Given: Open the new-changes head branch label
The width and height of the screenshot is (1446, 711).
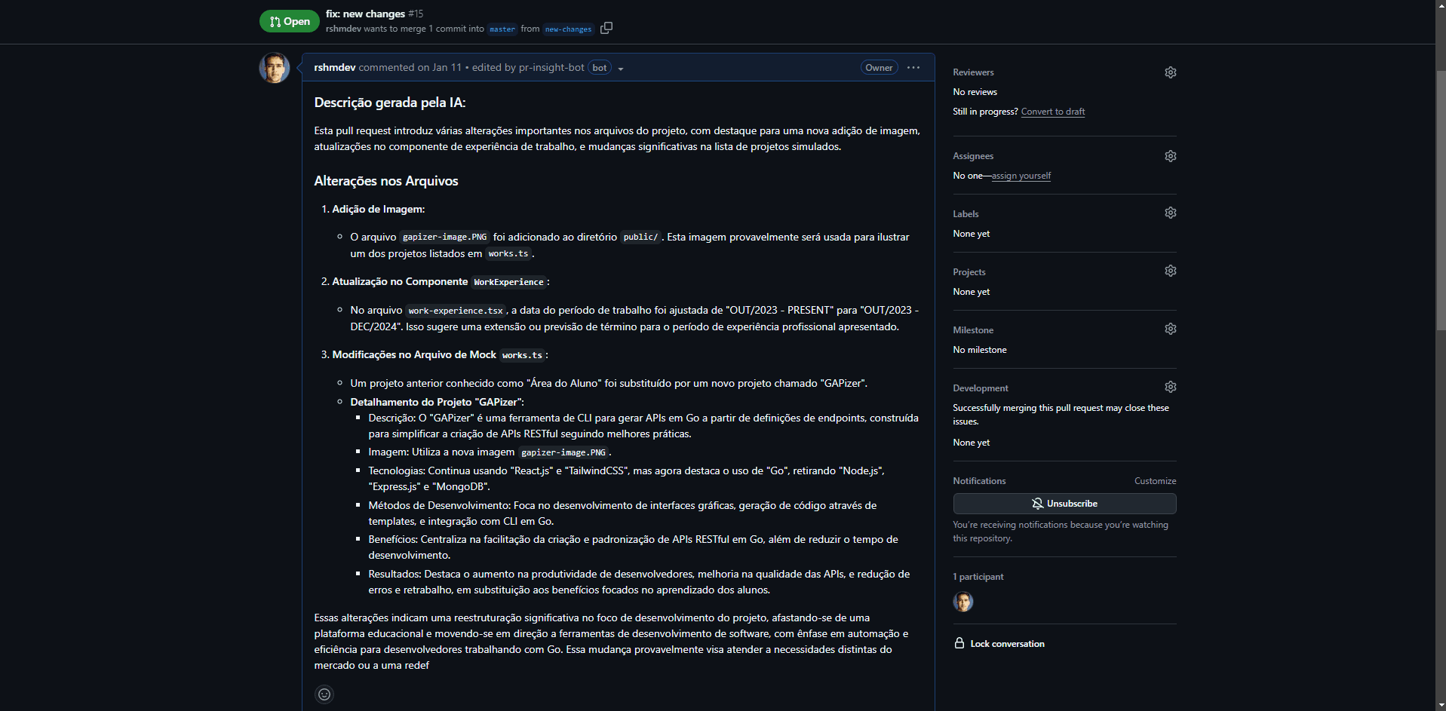Looking at the screenshot, I should (568, 29).
